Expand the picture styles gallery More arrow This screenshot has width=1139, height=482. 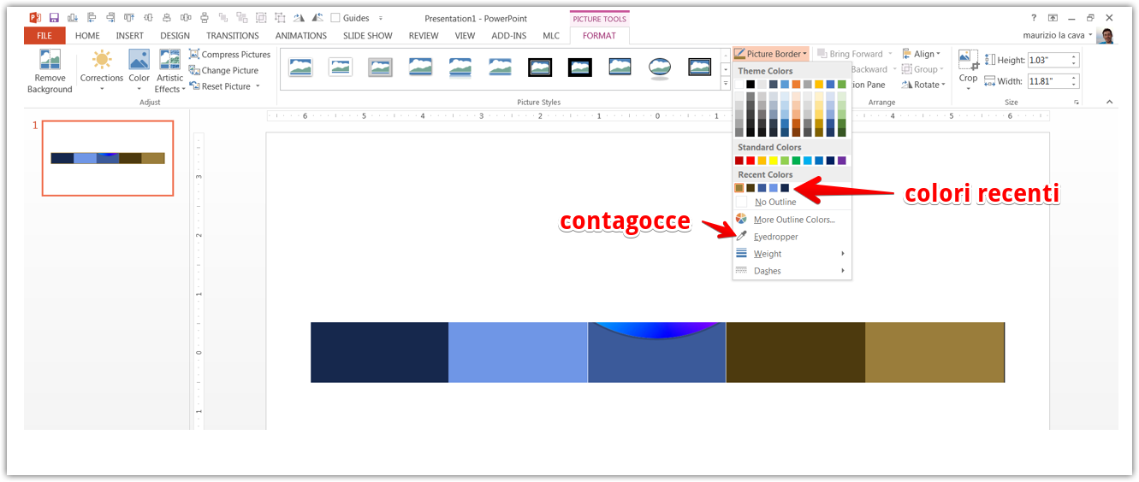tap(726, 84)
